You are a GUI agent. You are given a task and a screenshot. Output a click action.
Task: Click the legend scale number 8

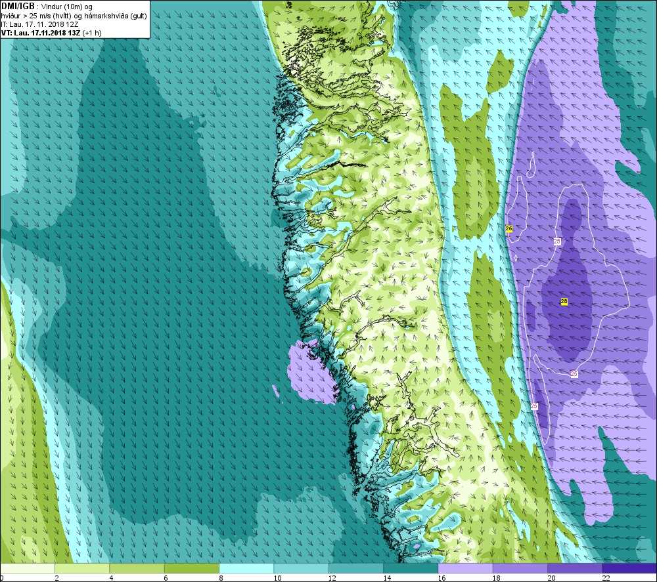coord(221,578)
